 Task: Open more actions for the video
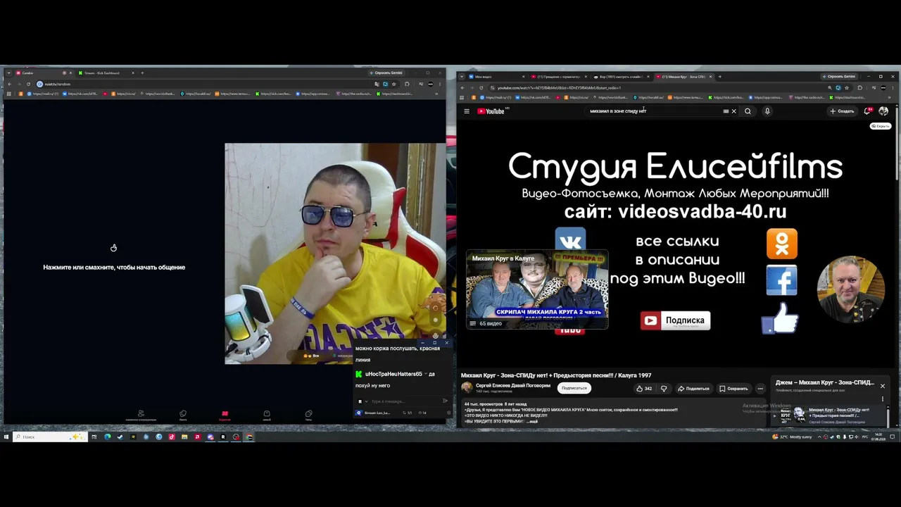760,389
